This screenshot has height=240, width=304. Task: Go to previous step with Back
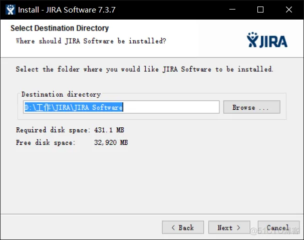point(183,227)
